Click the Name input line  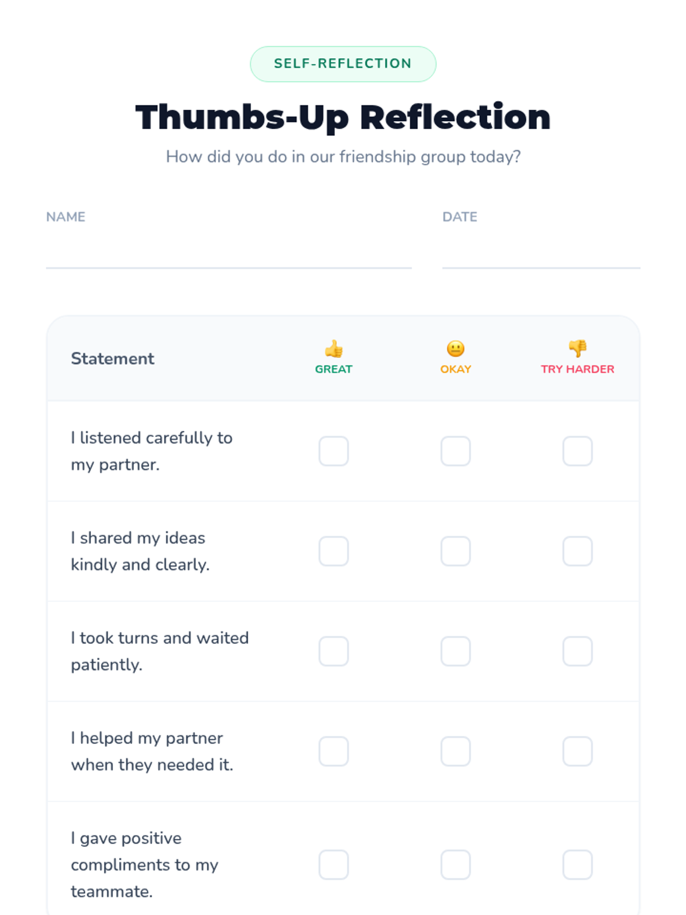(x=229, y=250)
